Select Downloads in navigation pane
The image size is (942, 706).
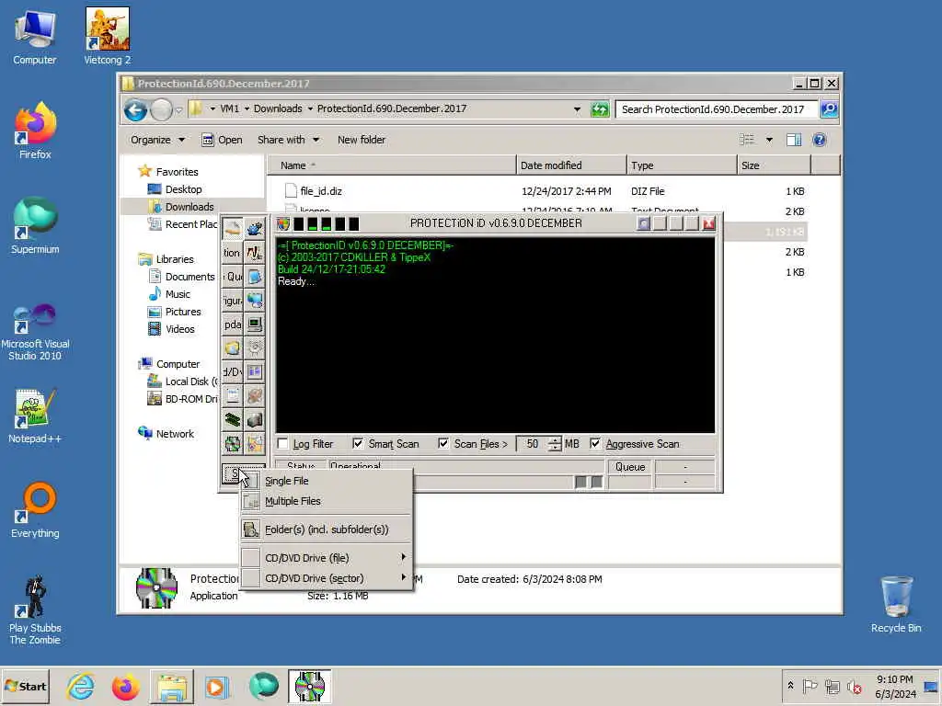(x=190, y=207)
